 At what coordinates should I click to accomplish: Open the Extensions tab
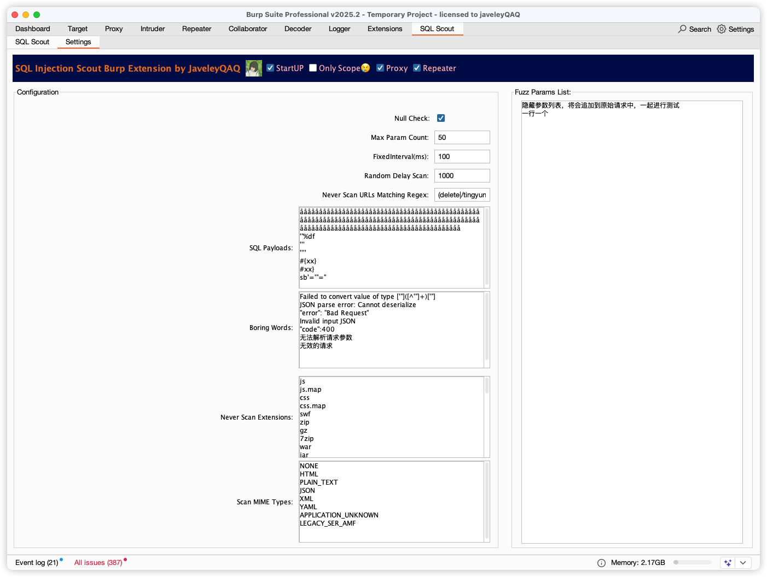(385, 29)
